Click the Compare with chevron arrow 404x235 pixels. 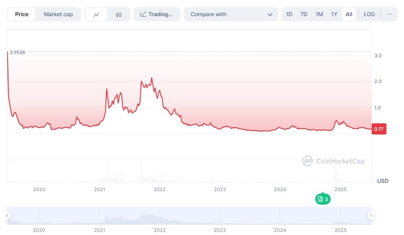point(270,15)
